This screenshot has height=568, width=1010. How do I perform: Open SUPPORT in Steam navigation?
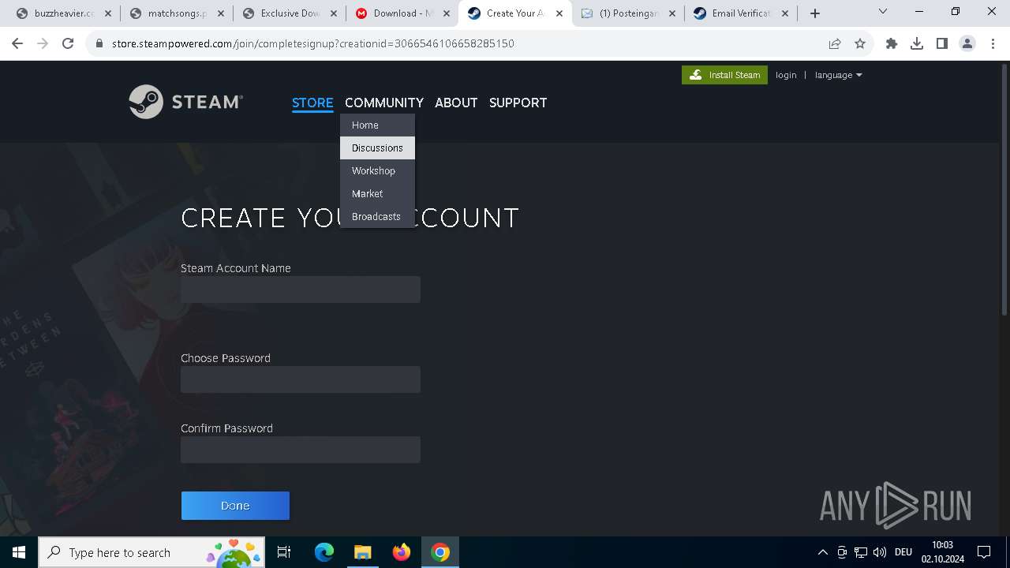(518, 103)
